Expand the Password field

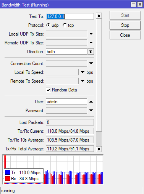[91, 111]
